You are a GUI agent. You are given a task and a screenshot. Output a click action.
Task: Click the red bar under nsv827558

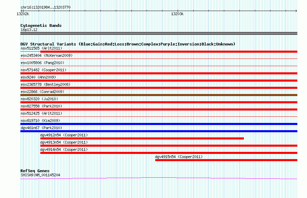(x=159, y=110)
